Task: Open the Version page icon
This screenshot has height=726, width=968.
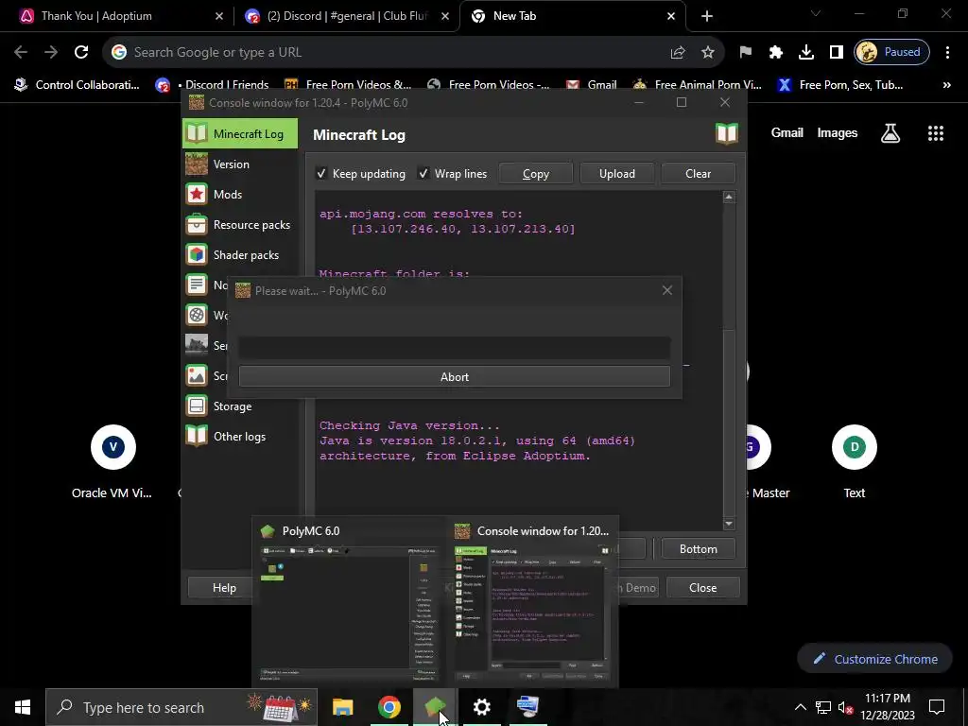Action: point(197,164)
